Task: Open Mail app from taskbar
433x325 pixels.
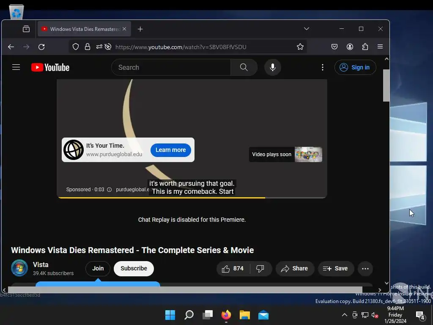Action: [263, 315]
